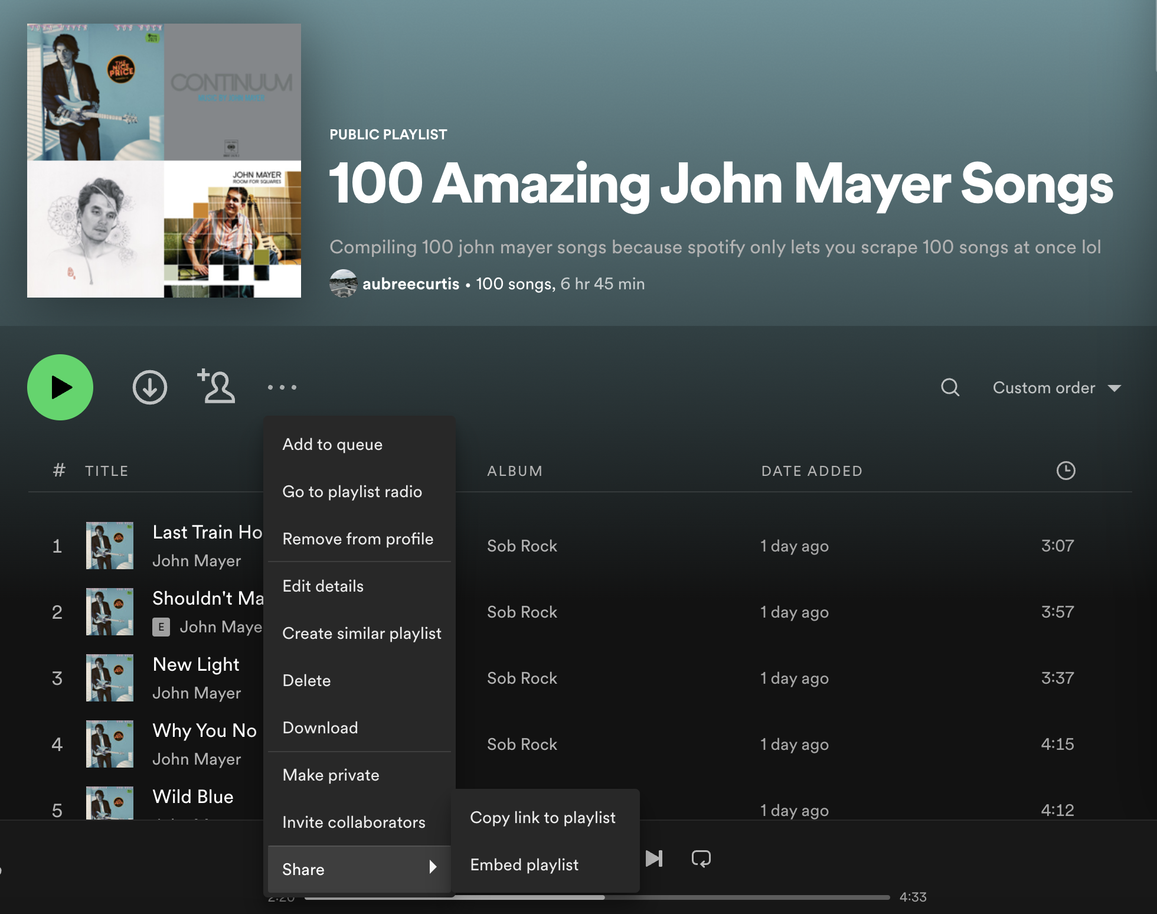The width and height of the screenshot is (1157, 914).
Task: Click the clock duration column header
Action: [1066, 471]
